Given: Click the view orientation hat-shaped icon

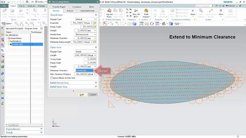Looking at the screenshot, I should (x=164, y=24).
